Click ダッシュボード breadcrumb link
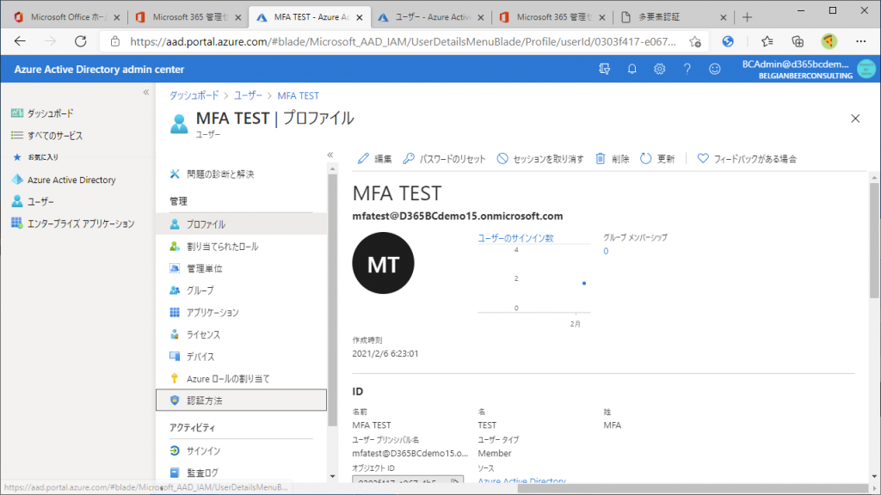Viewport: 881px width, 495px height. pos(194,95)
